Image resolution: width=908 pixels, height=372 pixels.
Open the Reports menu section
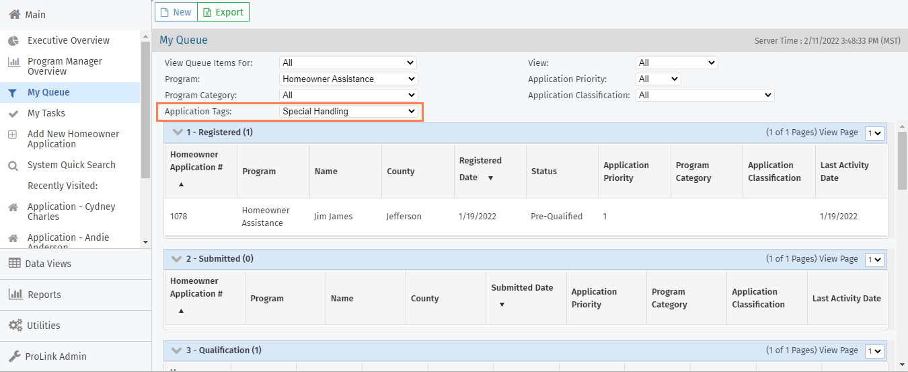point(44,295)
